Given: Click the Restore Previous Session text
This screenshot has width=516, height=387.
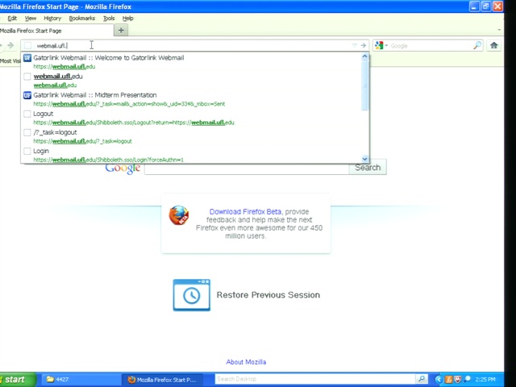Looking at the screenshot, I should tap(268, 295).
